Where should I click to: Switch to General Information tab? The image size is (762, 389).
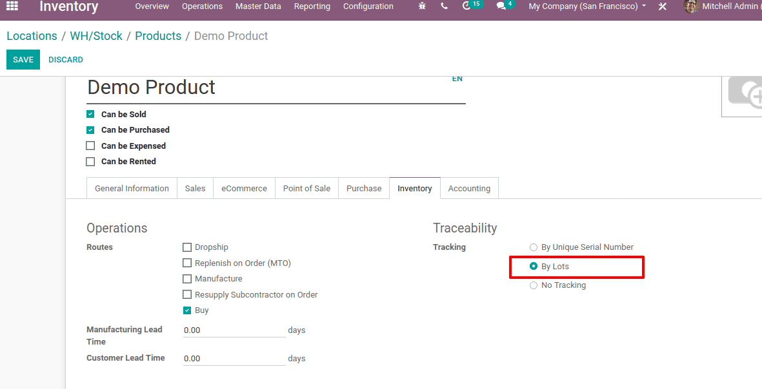132,188
